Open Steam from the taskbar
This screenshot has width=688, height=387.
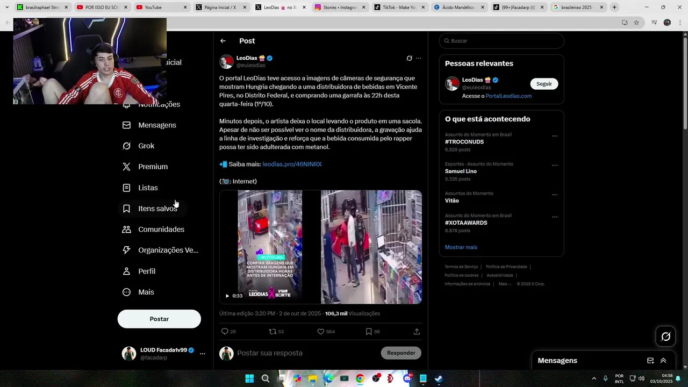coord(439,378)
